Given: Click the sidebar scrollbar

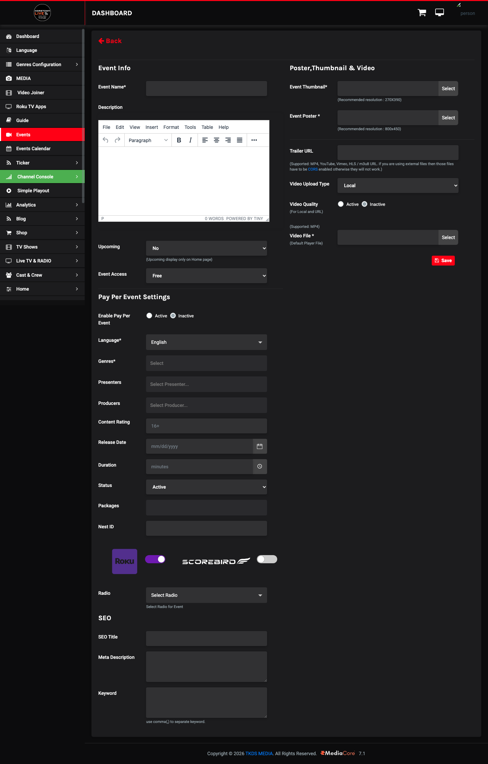Looking at the screenshot, I should [x=83, y=116].
